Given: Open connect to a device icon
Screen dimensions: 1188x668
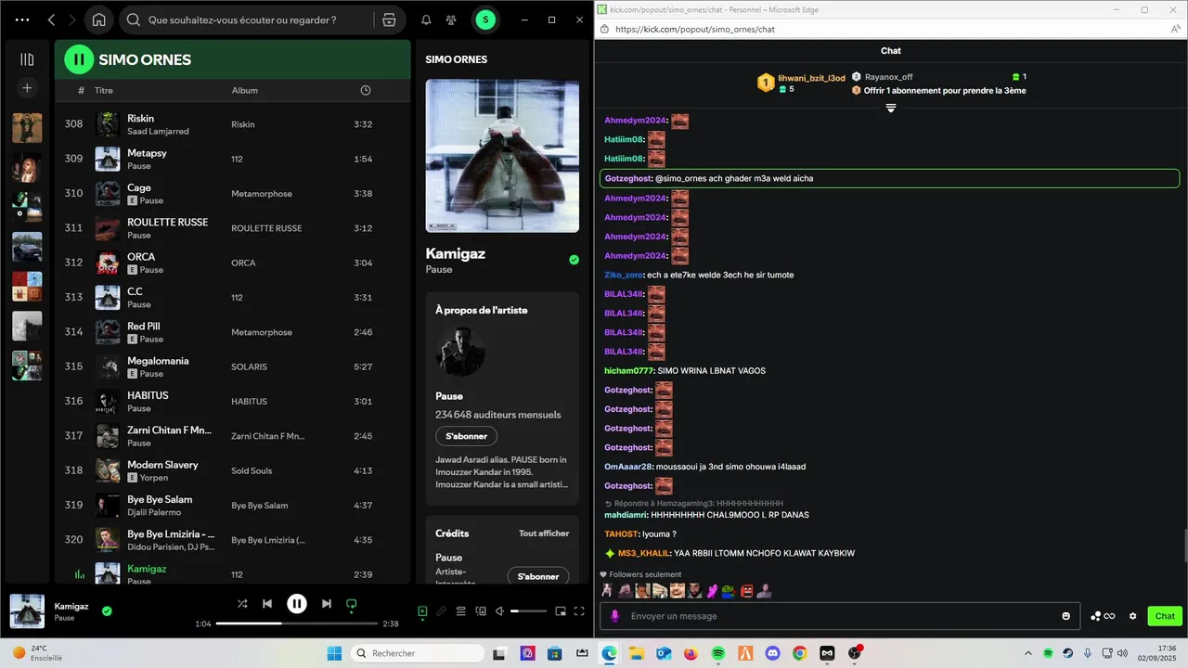Looking at the screenshot, I should coord(481,611).
